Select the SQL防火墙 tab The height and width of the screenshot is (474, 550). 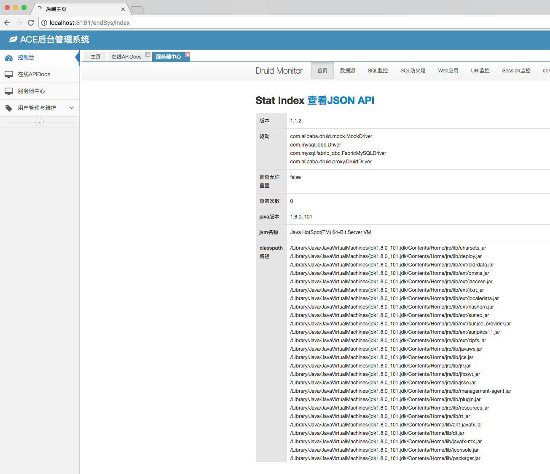tap(413, 71)
